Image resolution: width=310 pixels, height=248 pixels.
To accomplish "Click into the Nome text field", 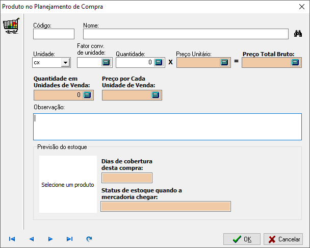I will tap(186, 34).
